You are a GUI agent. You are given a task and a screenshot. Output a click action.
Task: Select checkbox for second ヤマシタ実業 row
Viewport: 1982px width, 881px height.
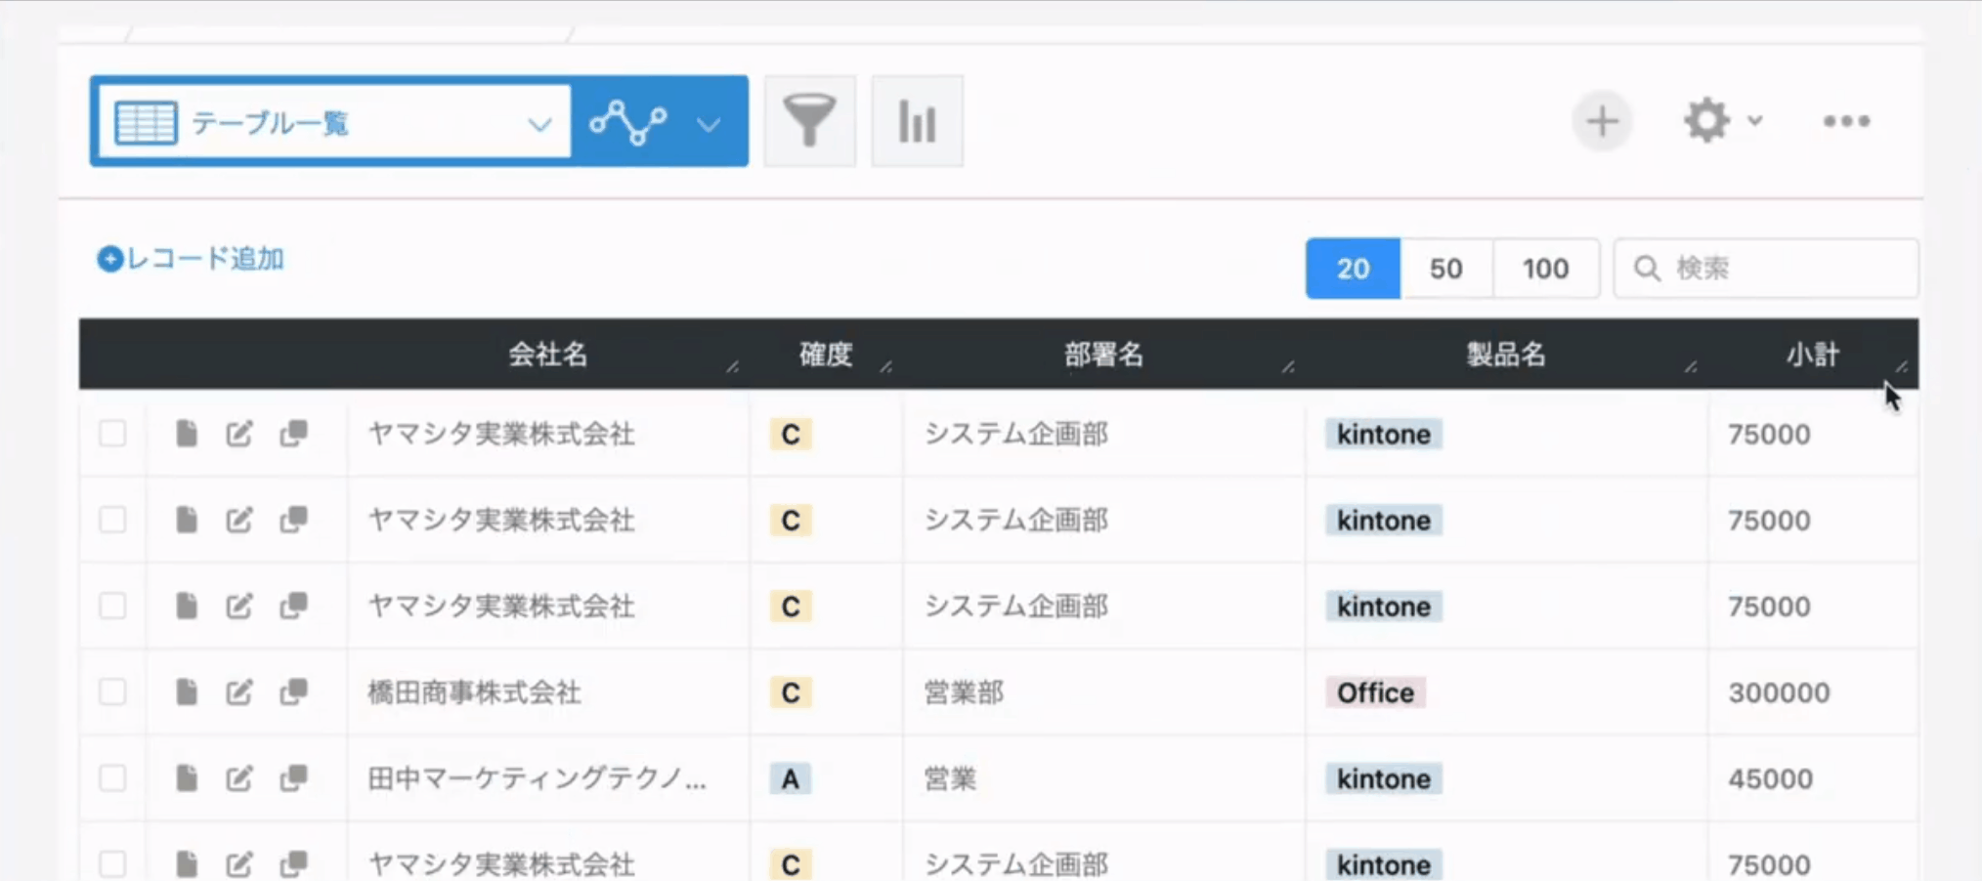coord(112,519)
